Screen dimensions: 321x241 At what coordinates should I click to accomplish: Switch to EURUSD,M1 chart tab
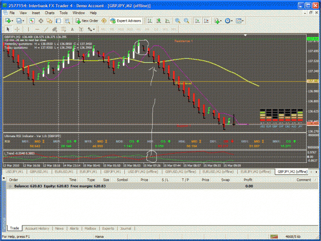pos(64,172)
